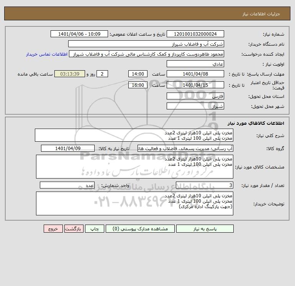
Task: Click the validity time field 16:00
Action: point(138,85)
